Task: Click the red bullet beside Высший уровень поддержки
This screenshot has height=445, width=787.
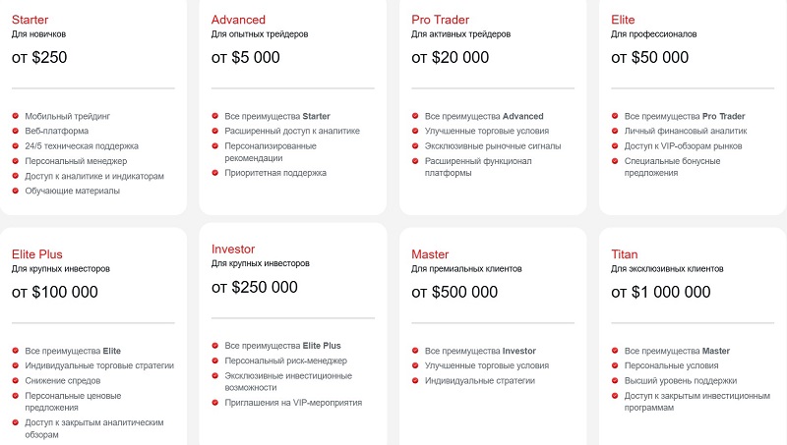Action: [x=615, y=380]
